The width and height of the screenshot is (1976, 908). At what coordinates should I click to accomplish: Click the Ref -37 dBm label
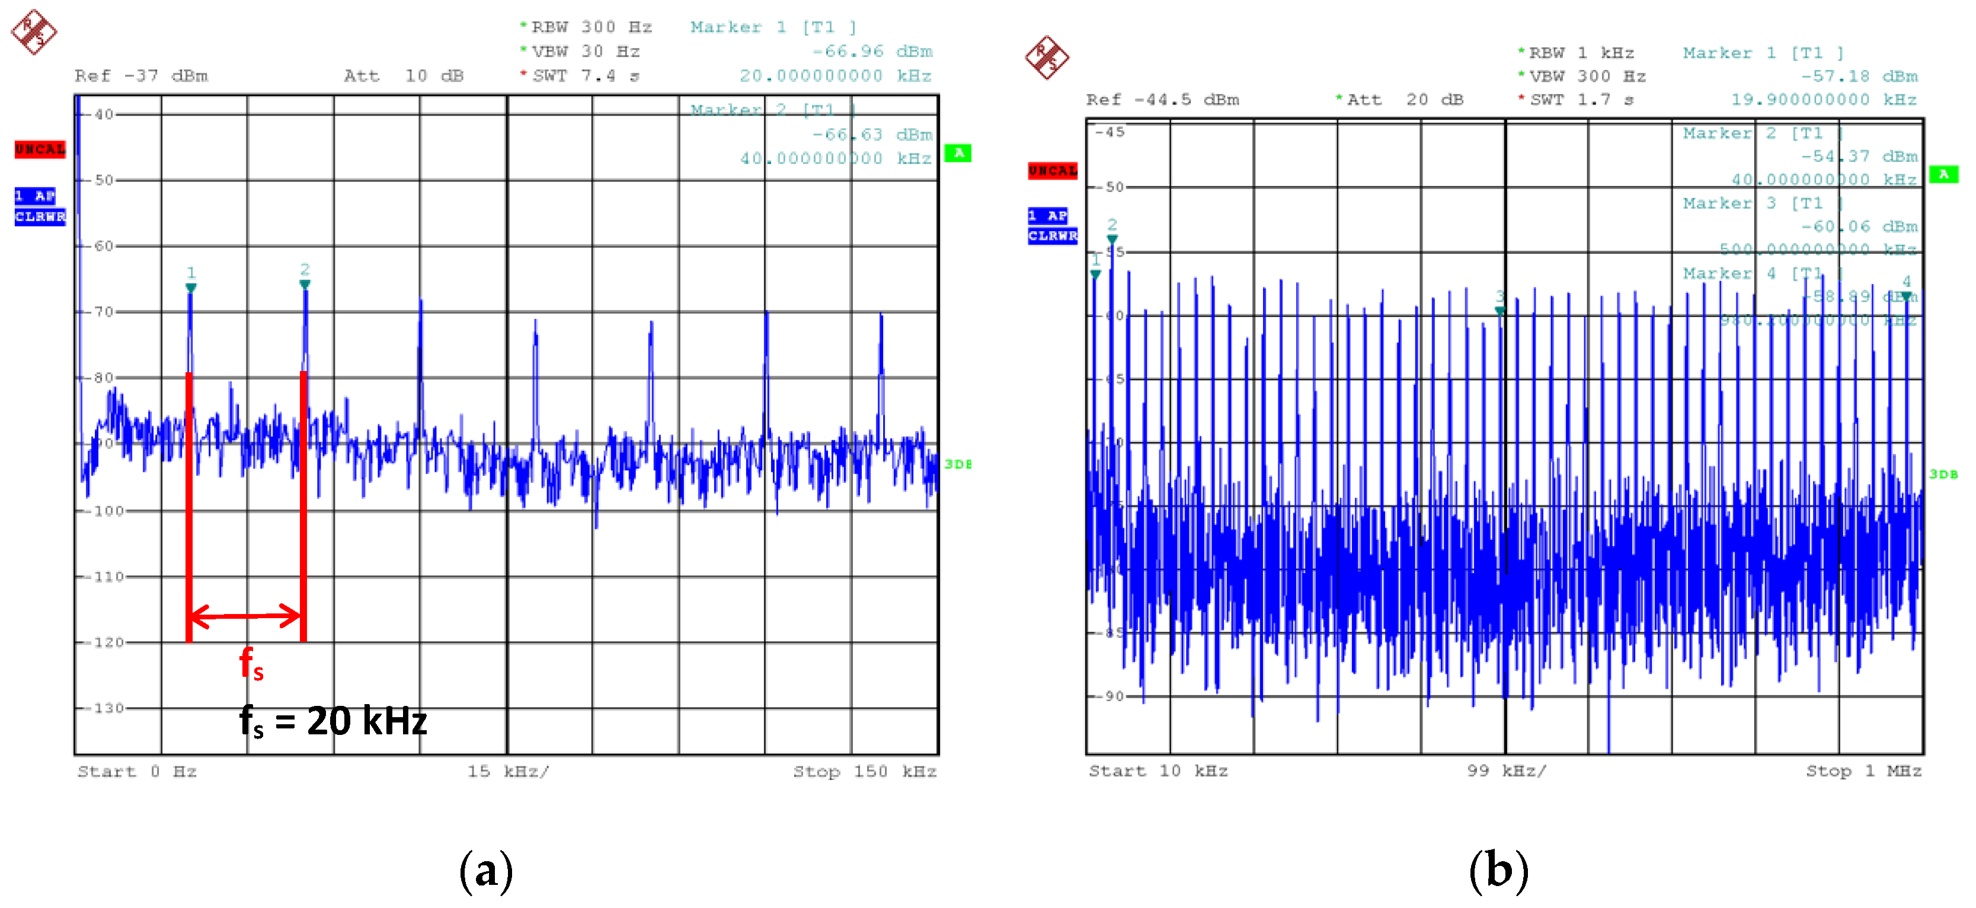pos(141,76)
